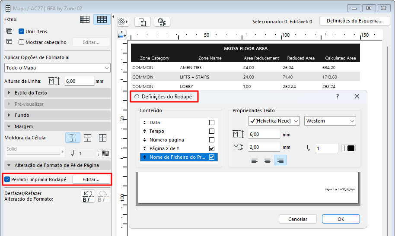Image resolution: width=395 pixels, height=236 pixels.
Task: Open the Western script dropdown
Action: click(330, 121)
